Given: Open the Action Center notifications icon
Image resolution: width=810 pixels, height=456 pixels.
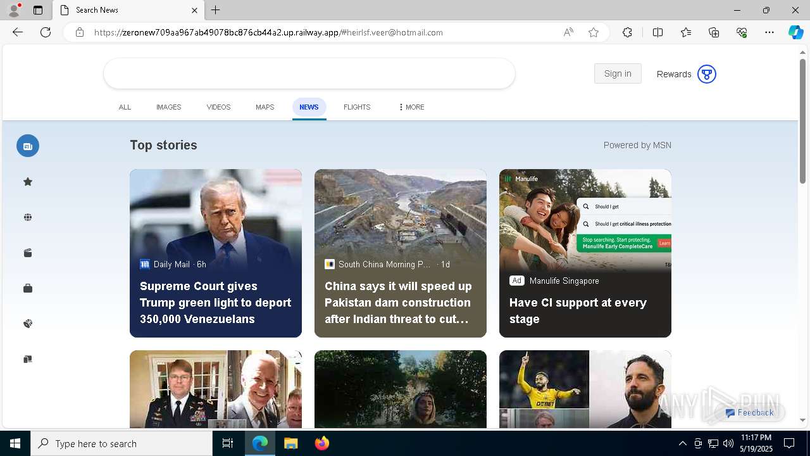Looking at the screenshot, I should [x=789, y=443].
